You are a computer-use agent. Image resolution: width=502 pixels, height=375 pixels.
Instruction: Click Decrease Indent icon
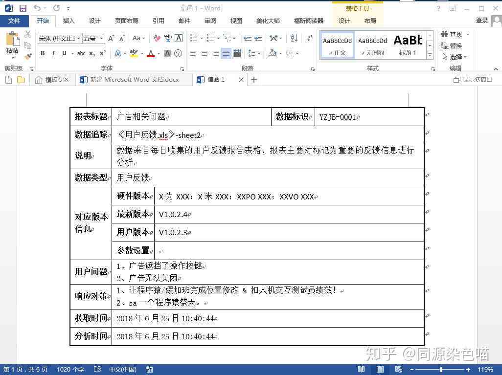click(x=247, y=38)
